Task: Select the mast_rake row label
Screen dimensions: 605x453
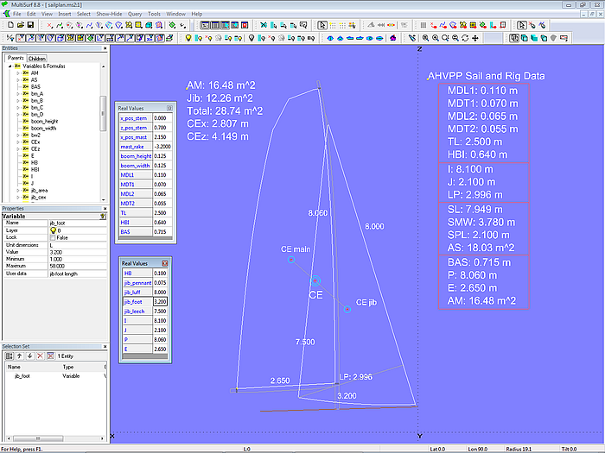Action: point(133,147)
